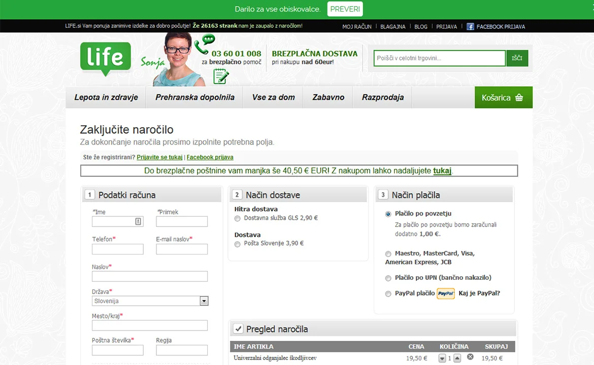Click the Priimek input field
594x365 pixels.
(182, 221)
